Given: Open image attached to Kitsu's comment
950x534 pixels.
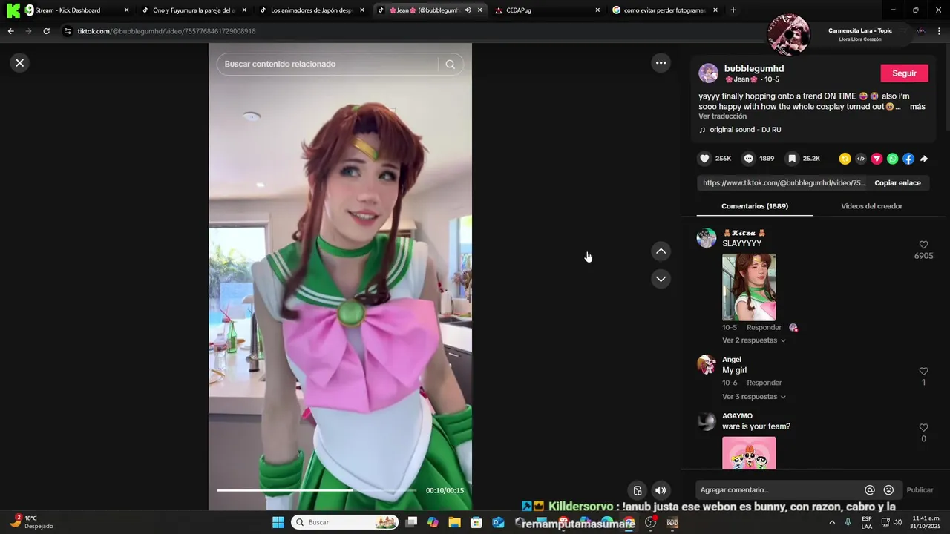Looking at the screenshot, I should pyautogui.click(x=749, y=287).
